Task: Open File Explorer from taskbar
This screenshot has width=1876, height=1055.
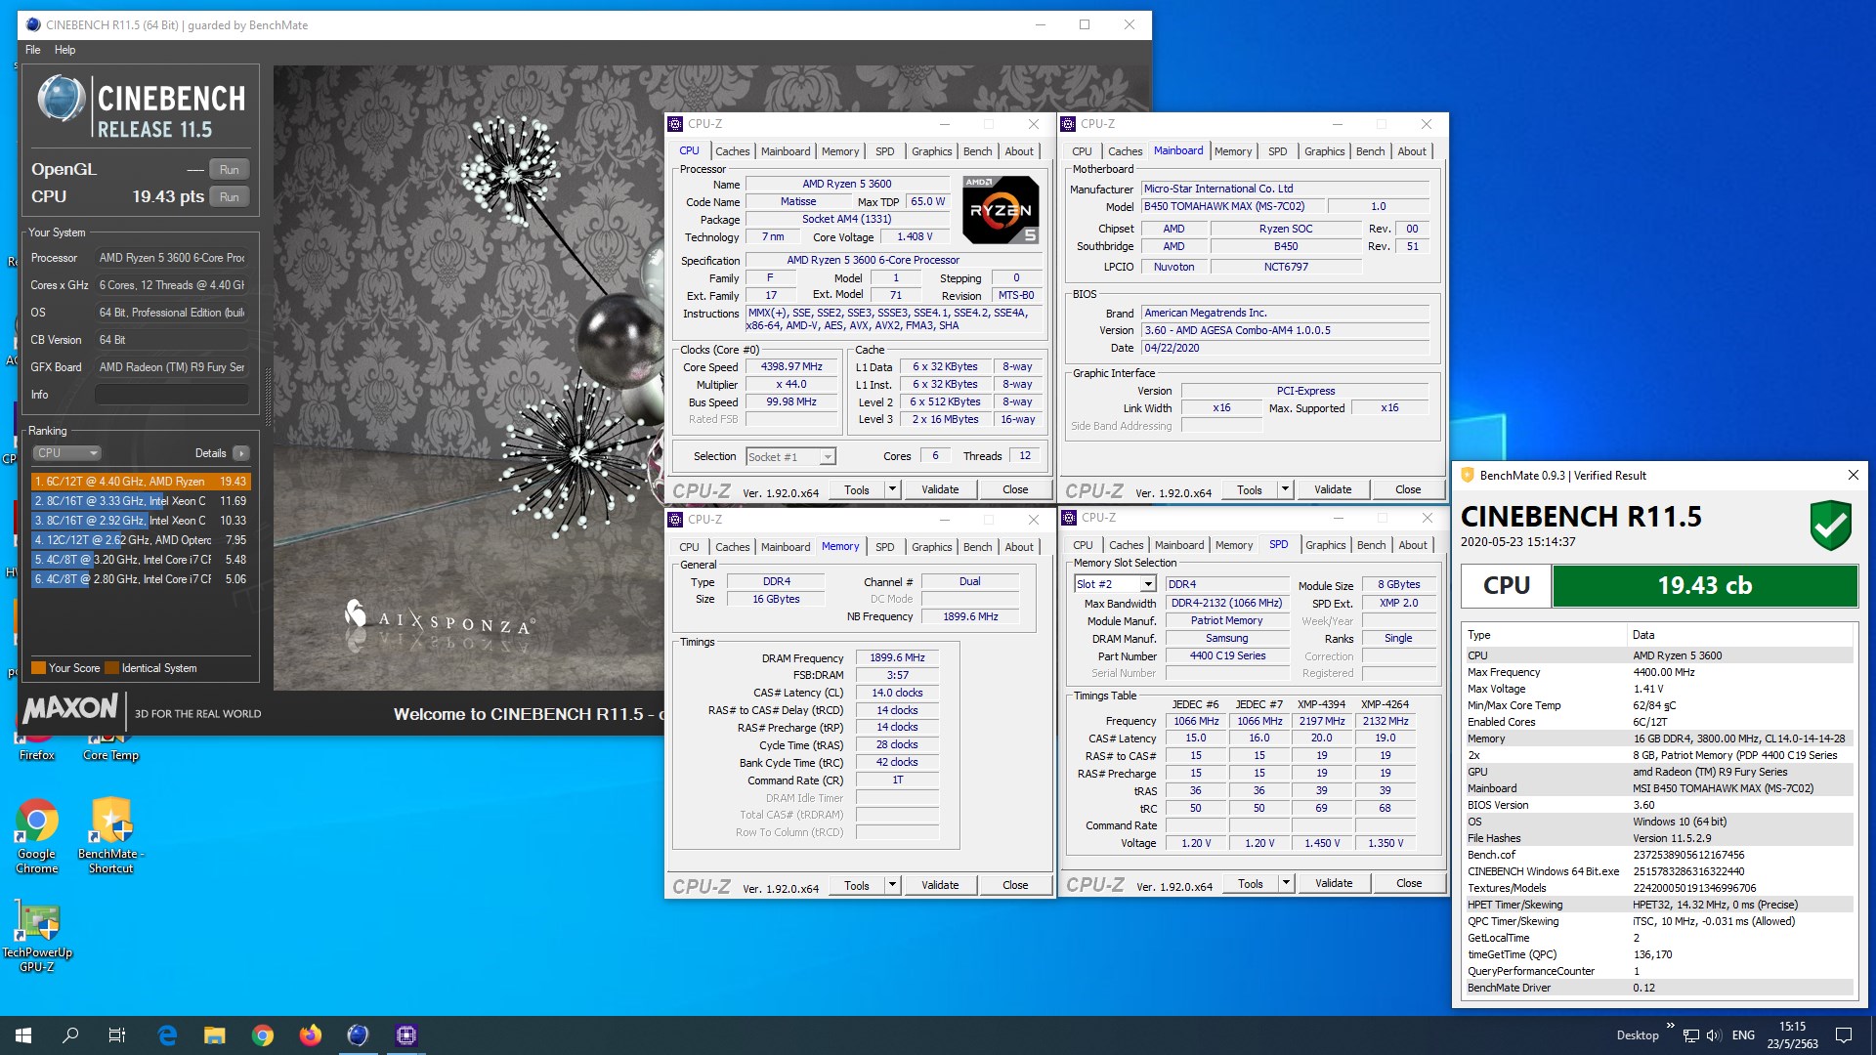Action: (x=215, y=1034)
